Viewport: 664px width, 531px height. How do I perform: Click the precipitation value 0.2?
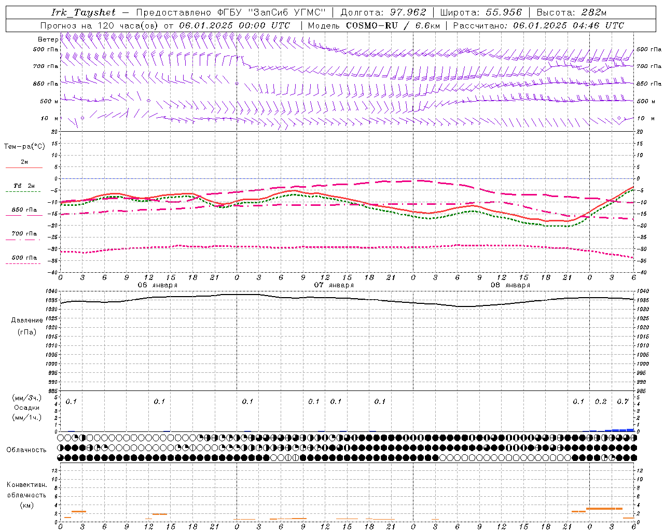pos(601,401)
